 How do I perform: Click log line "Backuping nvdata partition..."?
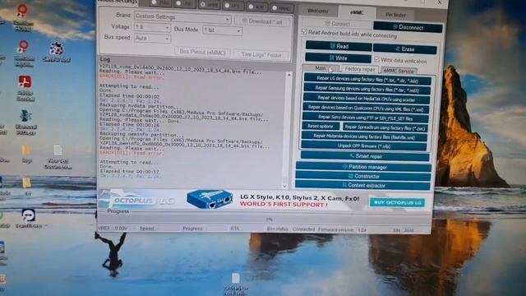pos(141,106)
